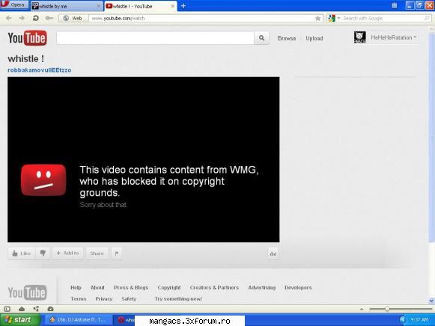
Task: Click the YouTube logo in header
Action: [x=27, y=38]
